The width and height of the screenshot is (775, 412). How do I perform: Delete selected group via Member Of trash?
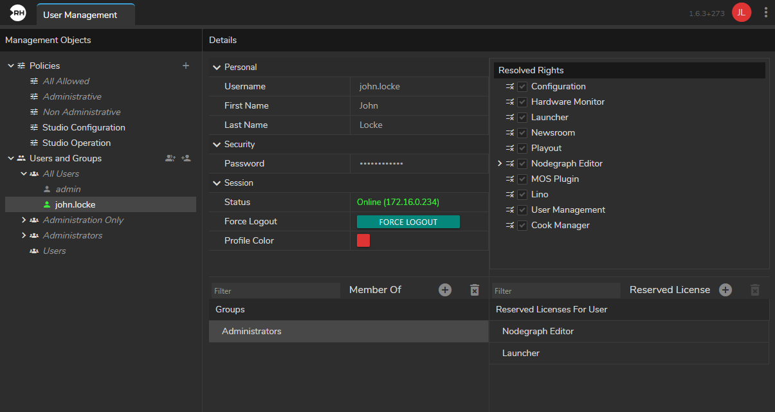tap(475, 290)
